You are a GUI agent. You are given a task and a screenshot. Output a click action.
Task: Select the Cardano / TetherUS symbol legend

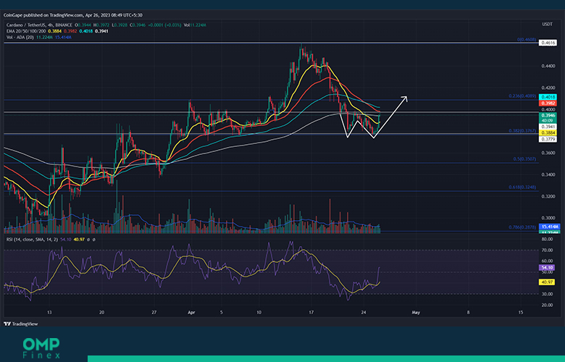39,25
